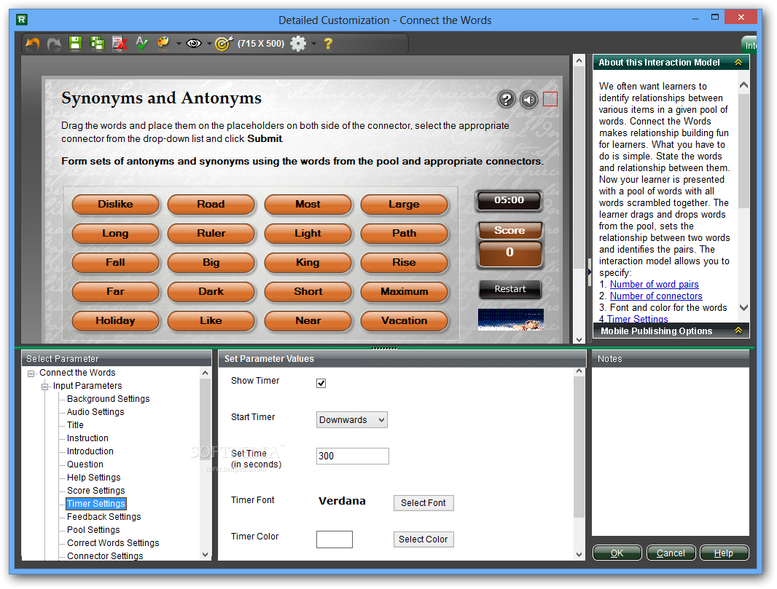Save using the green floppy icon
The image size is (777, 589).
(x=75, y=43)
